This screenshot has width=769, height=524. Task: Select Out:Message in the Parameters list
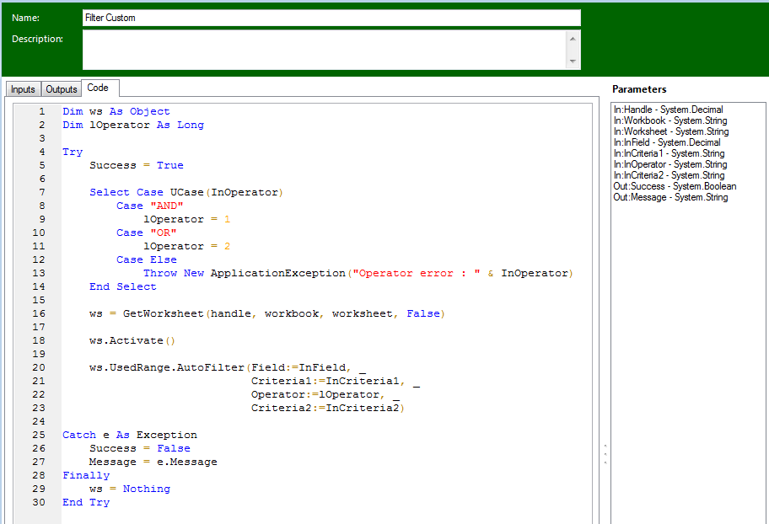(x=670, y=197)
